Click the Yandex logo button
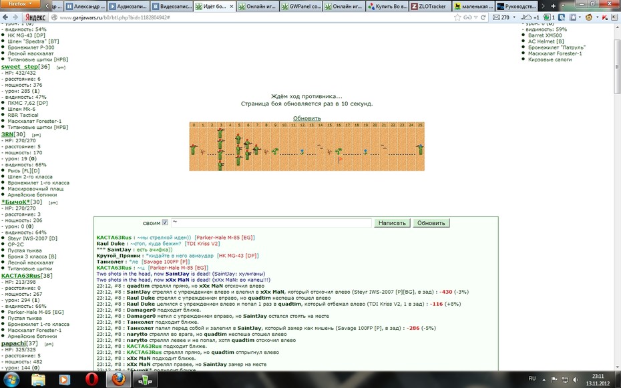 point(35,17)
